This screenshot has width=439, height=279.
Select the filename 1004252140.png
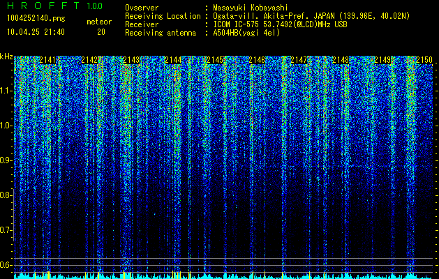pos(36,19)
